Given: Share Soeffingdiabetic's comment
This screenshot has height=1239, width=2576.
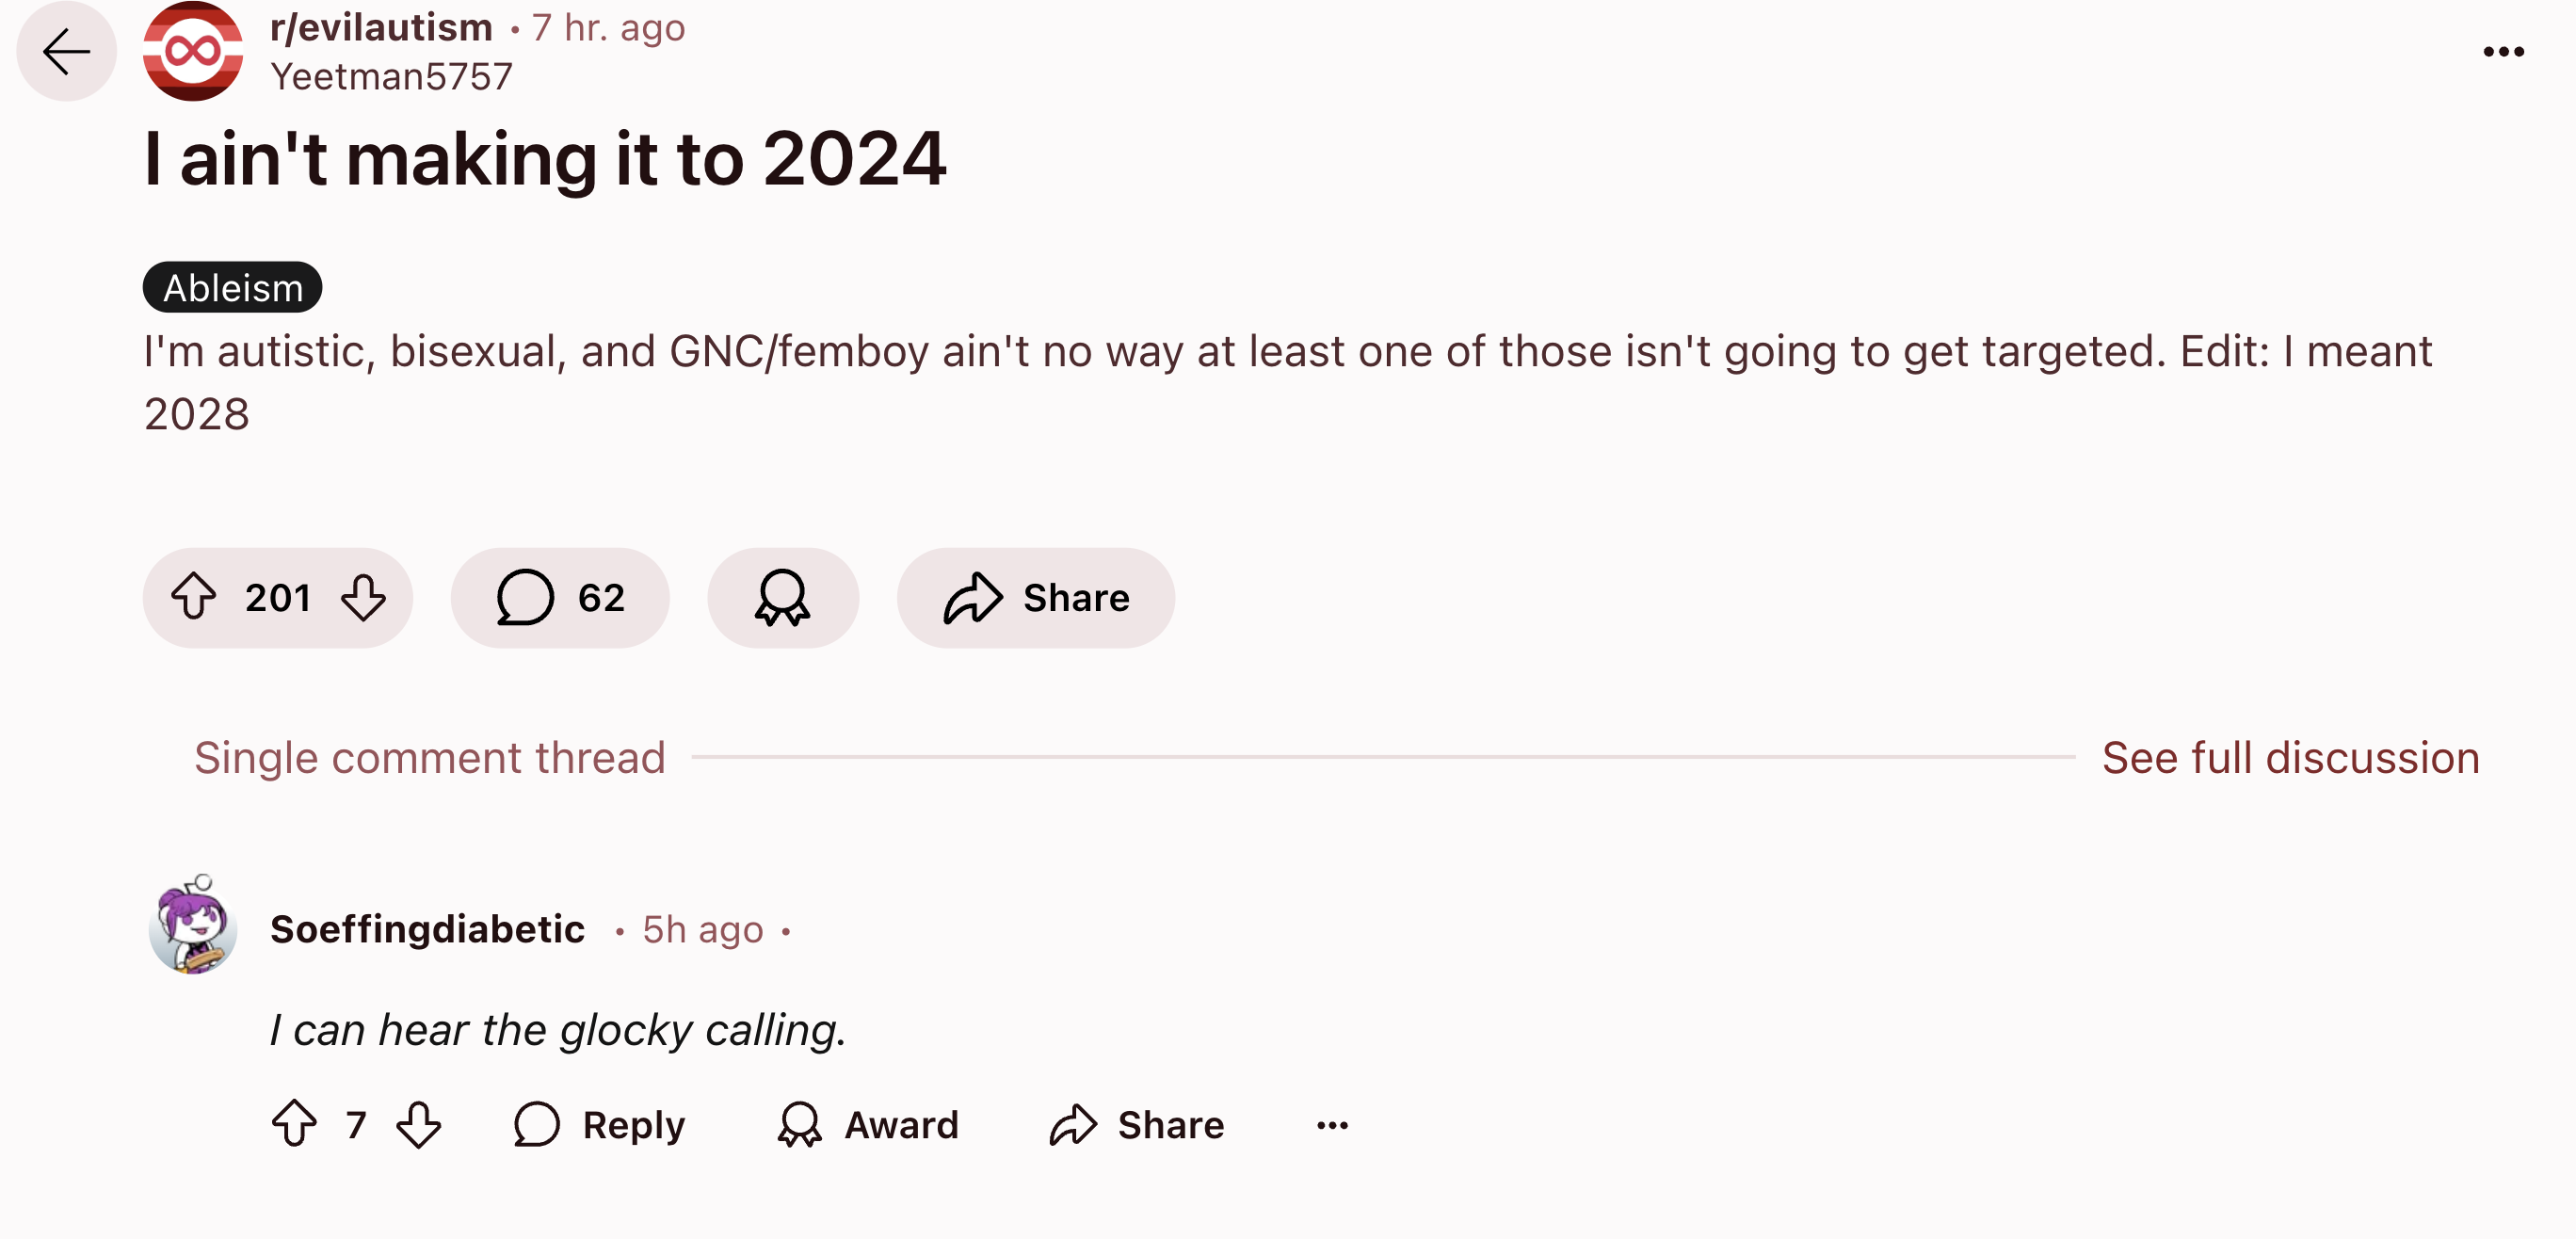Looking at the screenshot, I should pyautogui.click(x=1137, y=1124).
